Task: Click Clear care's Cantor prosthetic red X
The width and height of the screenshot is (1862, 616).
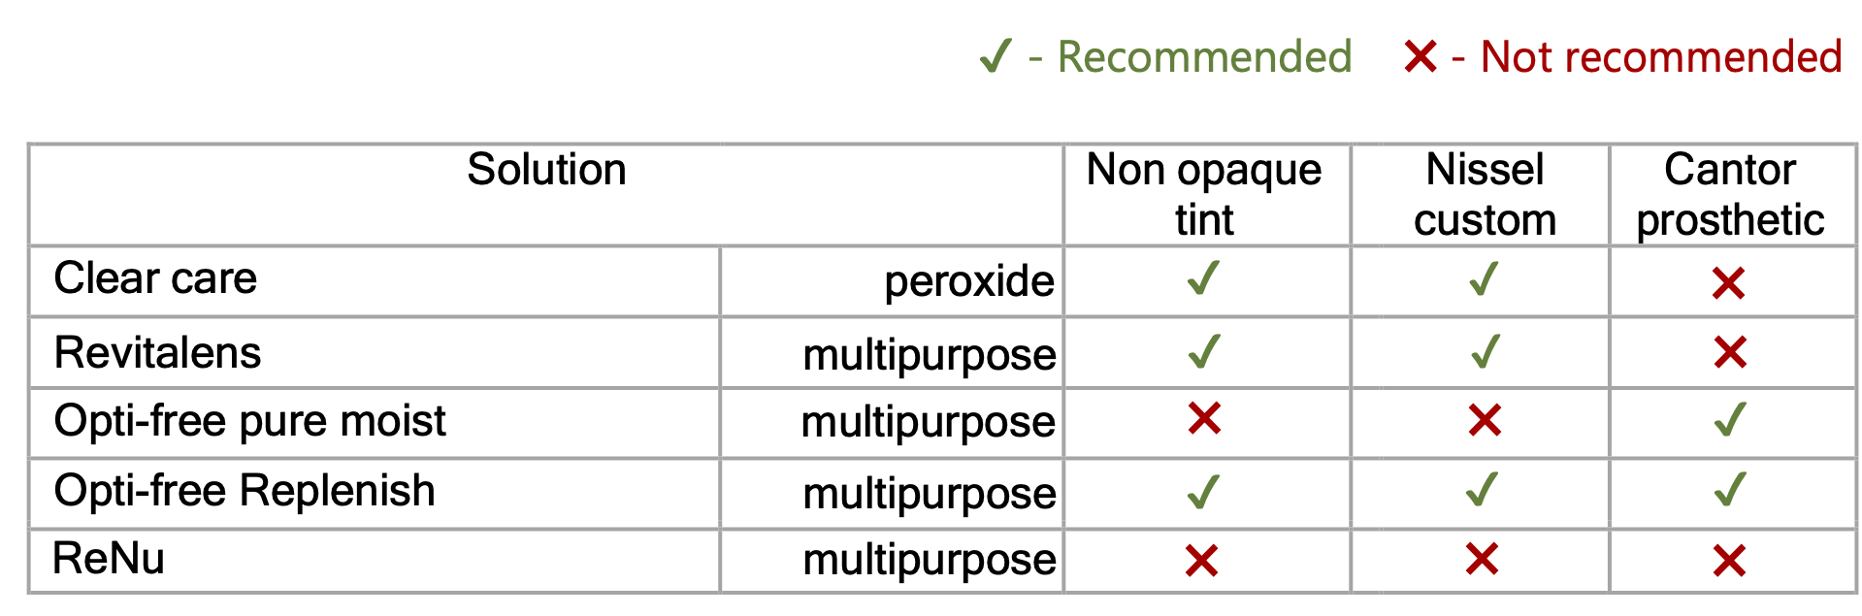Action: [x=1728, y=283]
